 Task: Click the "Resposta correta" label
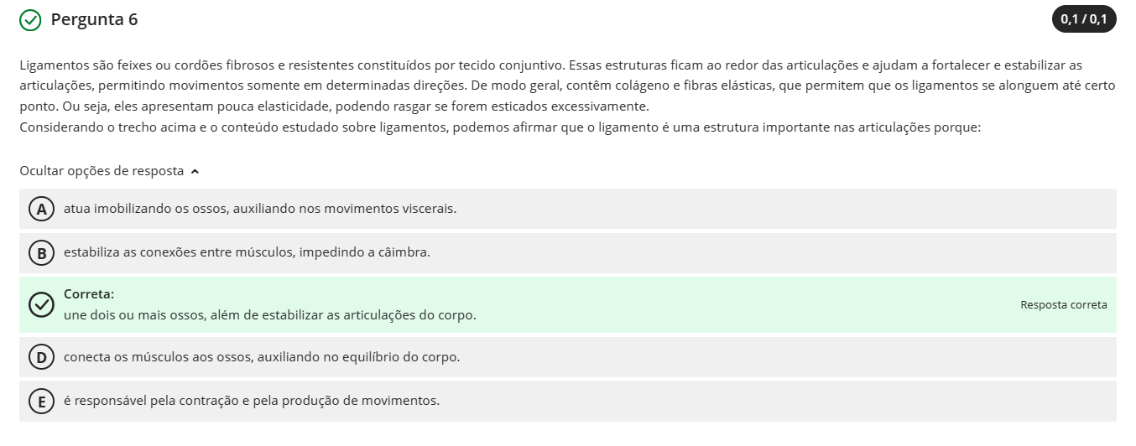(x=1063, y=304)
